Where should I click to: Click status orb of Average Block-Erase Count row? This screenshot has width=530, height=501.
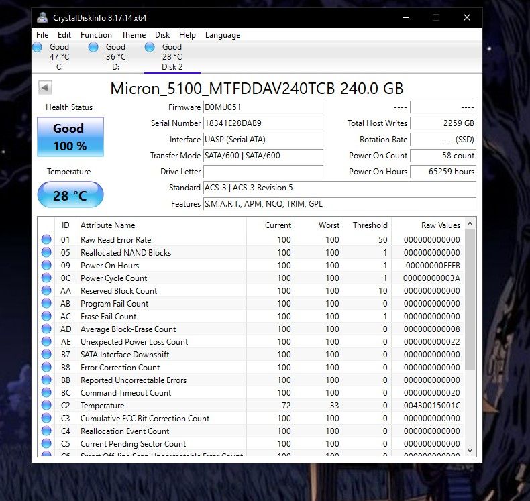tap(46, 329)
